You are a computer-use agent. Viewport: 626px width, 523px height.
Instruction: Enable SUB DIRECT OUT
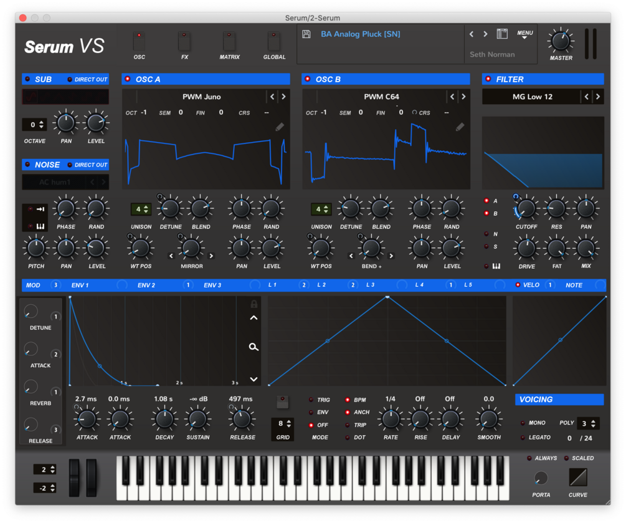[x=70, y=80]
